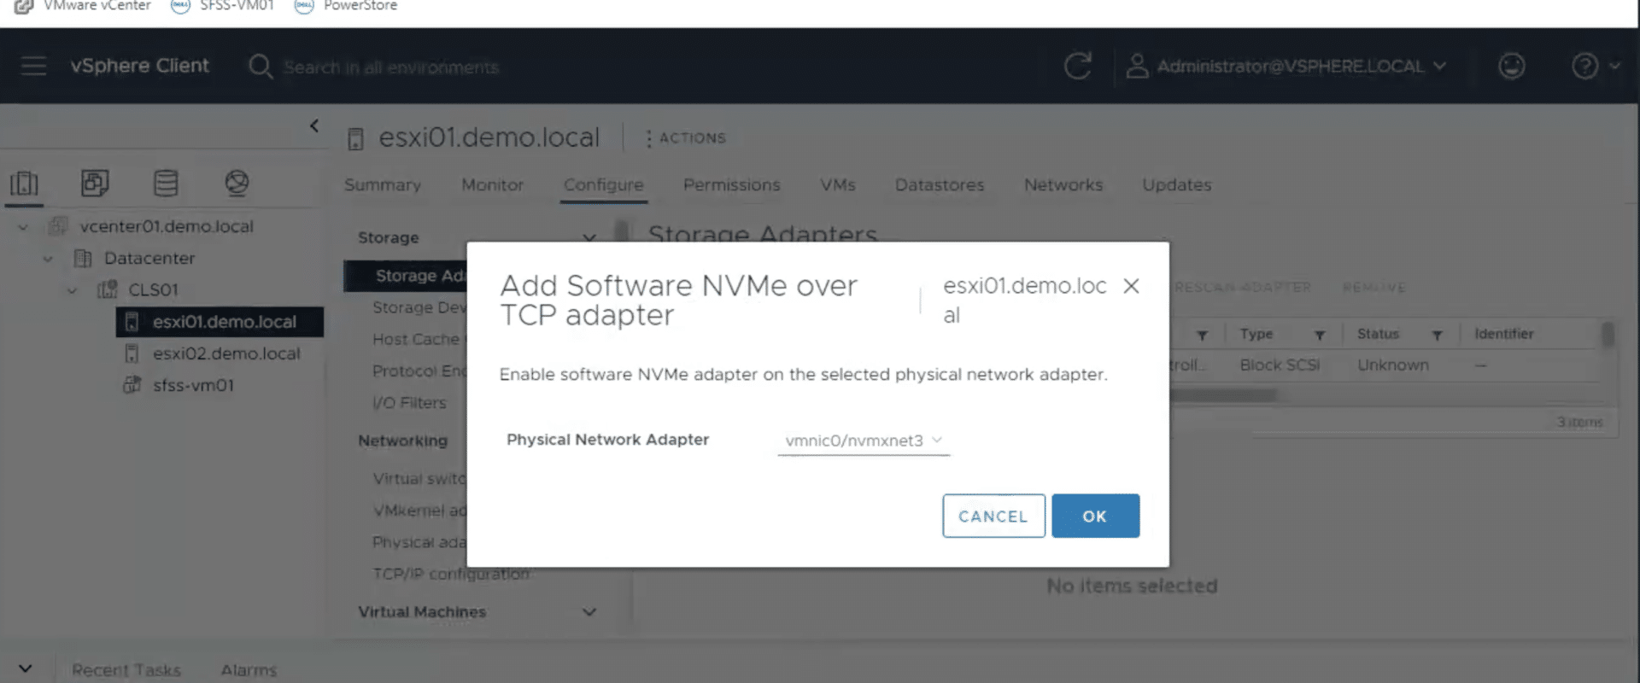Click the CLS01 cluster icon

pos(107,289)
